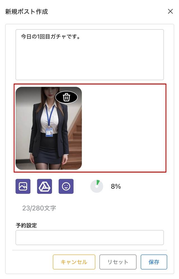This screenshot has width=179, height=279.
Task: Open the emoji picker smiley icon
Action: 66,186
